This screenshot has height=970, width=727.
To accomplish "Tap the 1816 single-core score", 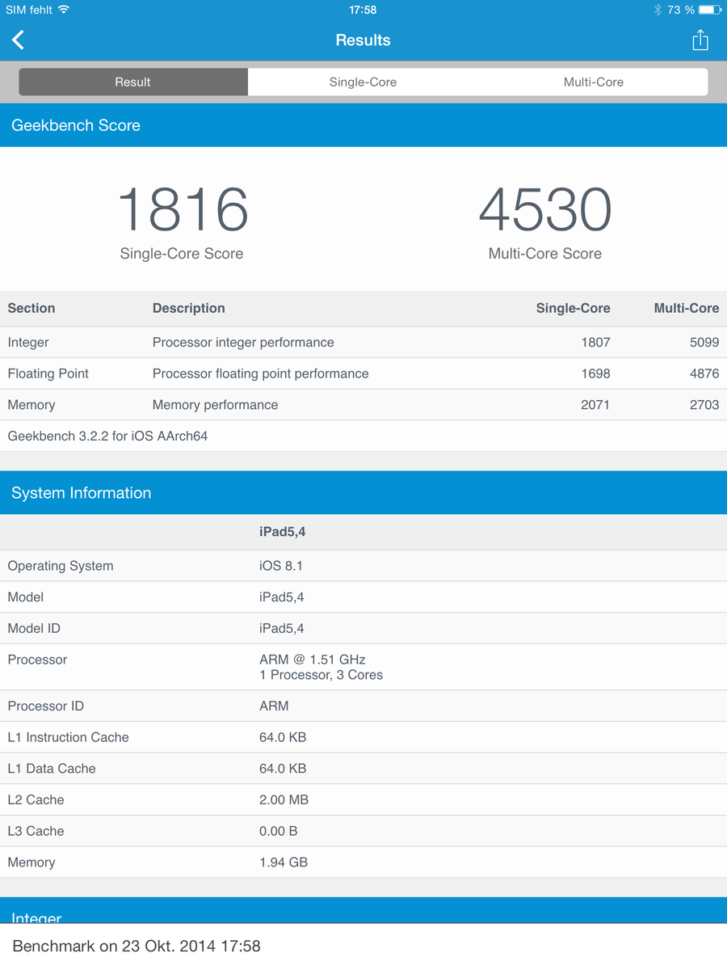I will coord(183,209).
